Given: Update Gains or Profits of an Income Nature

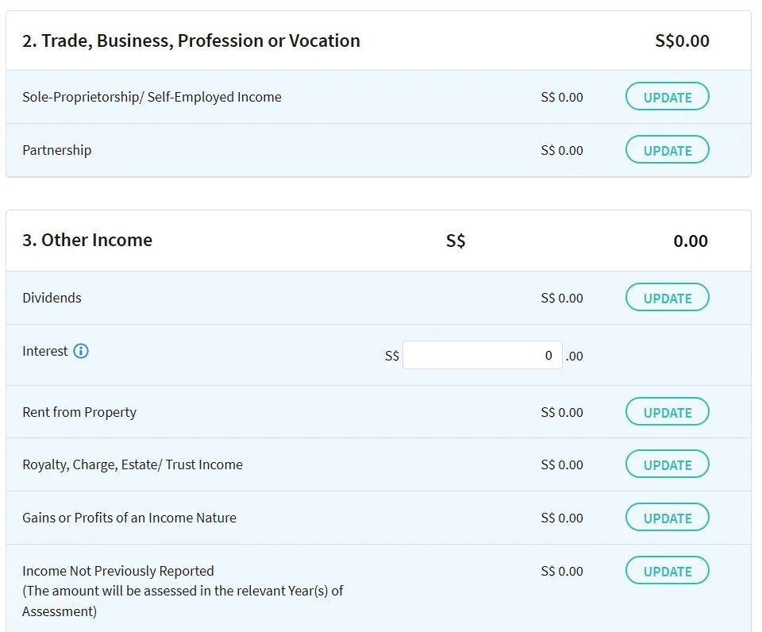Looking at the screenshot, I should (667, 518).
